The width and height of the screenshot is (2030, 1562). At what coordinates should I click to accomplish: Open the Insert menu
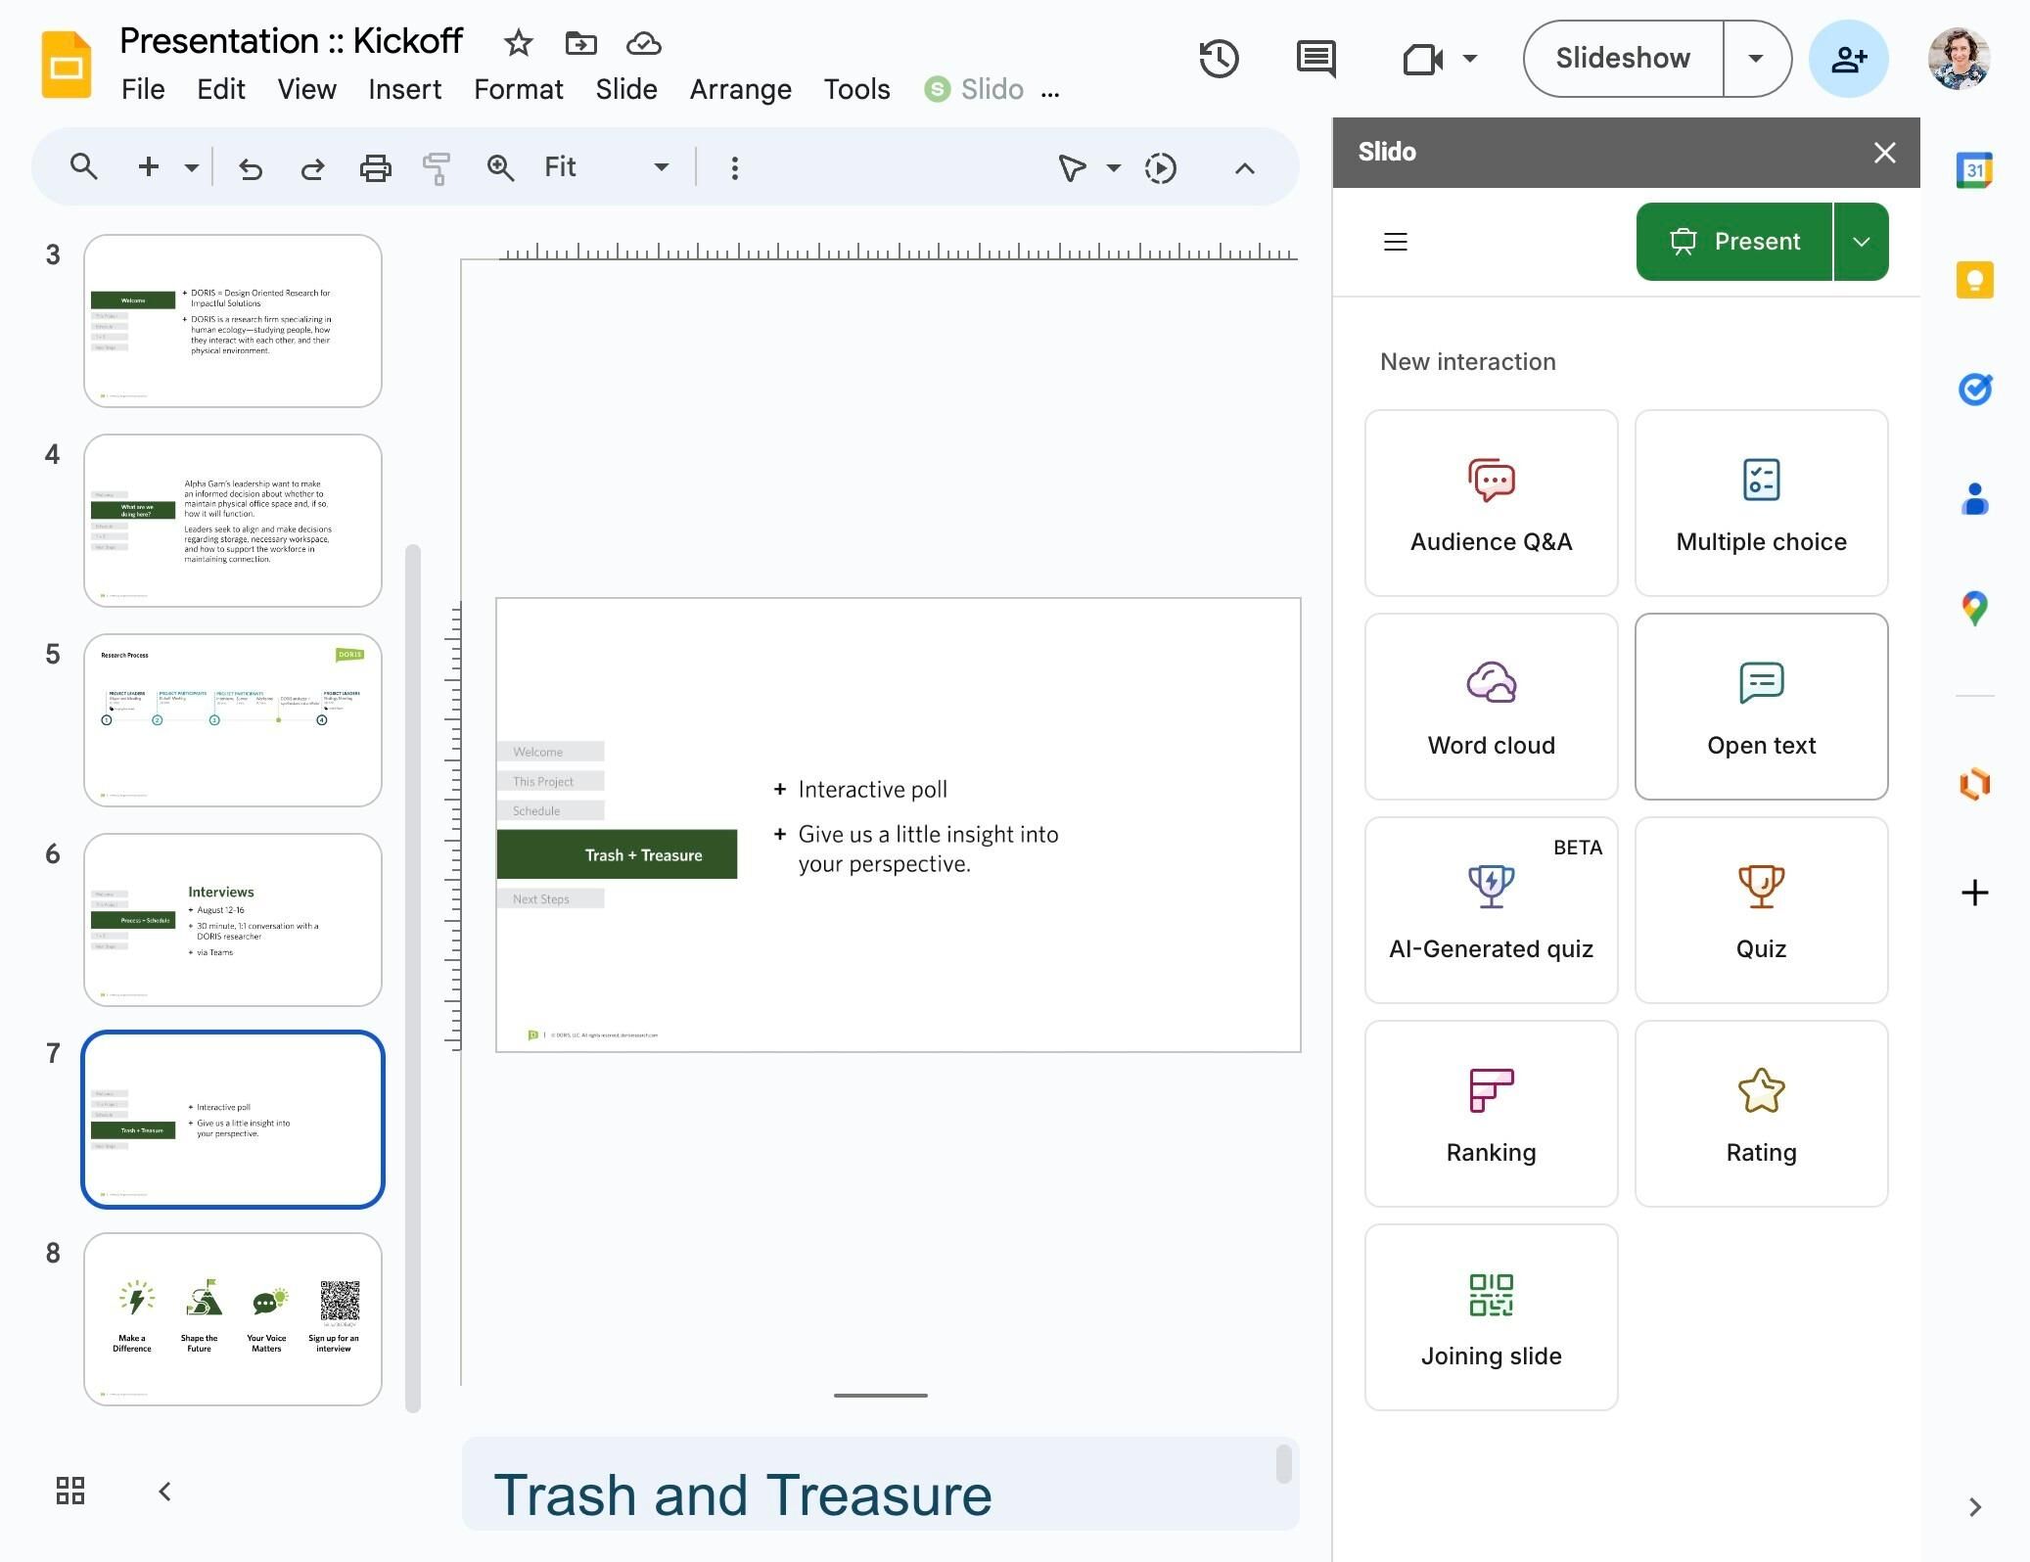point(404,89)
